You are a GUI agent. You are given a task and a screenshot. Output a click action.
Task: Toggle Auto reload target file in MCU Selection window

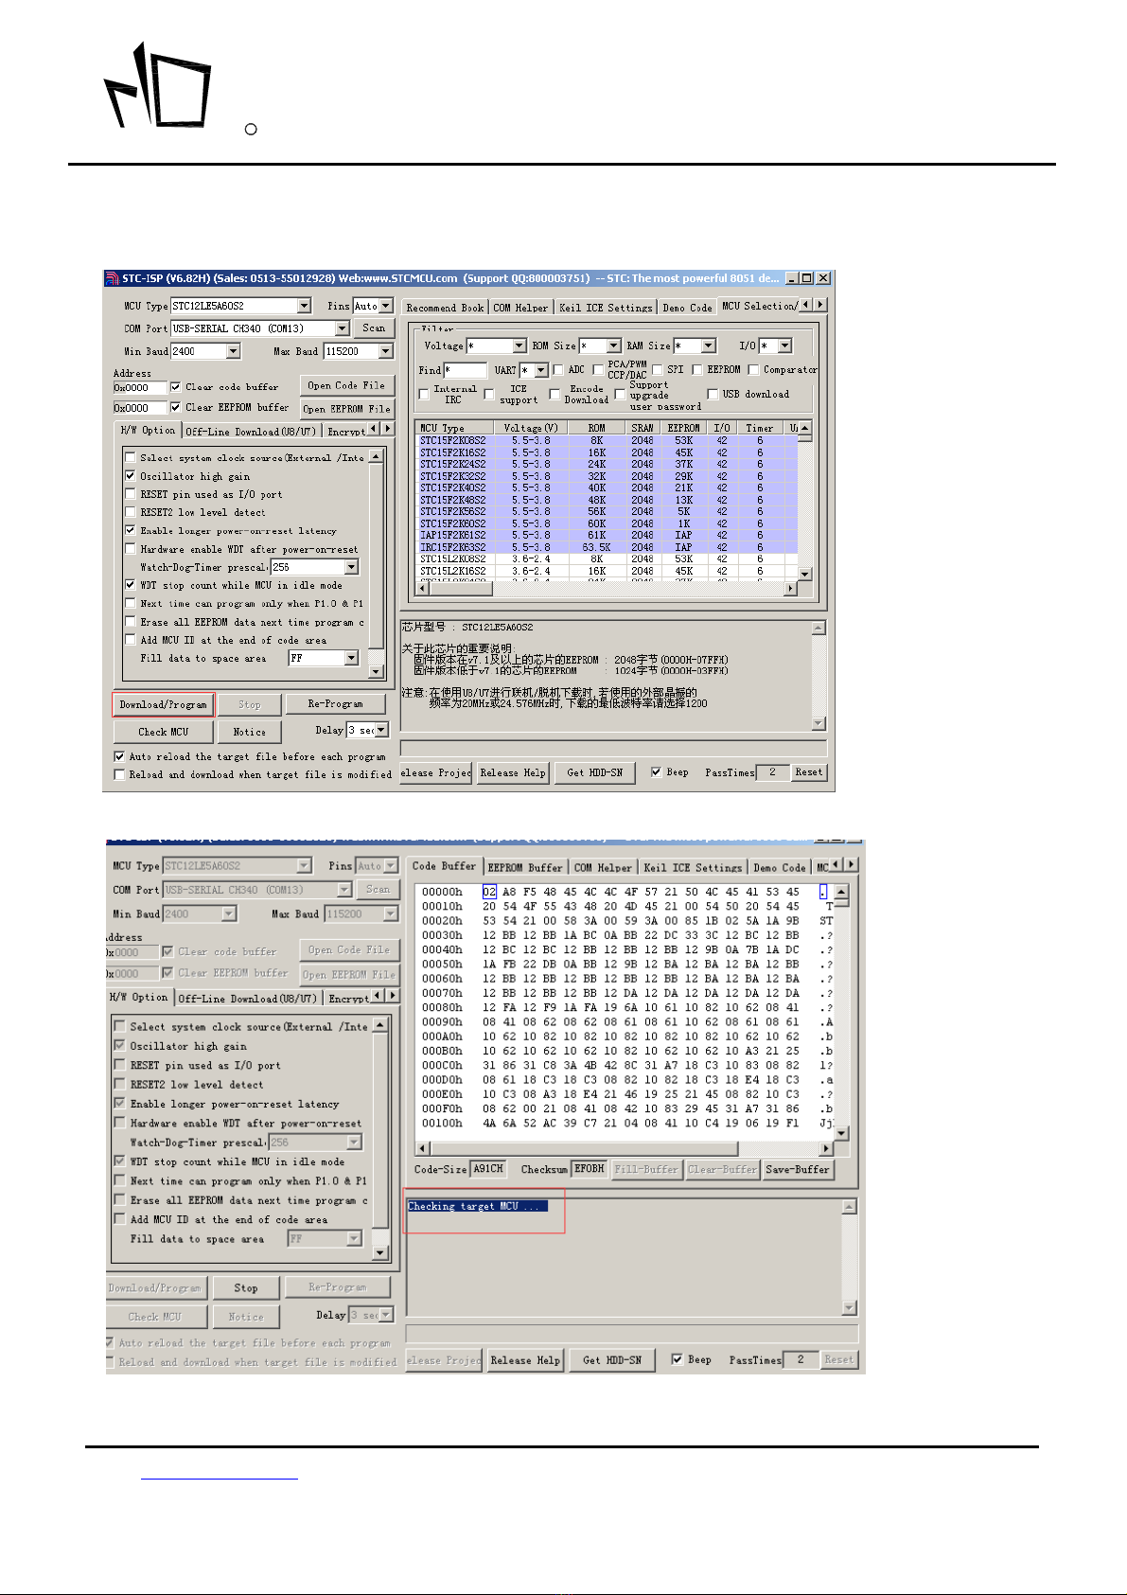pyautogui.click(x=119, y=756)
